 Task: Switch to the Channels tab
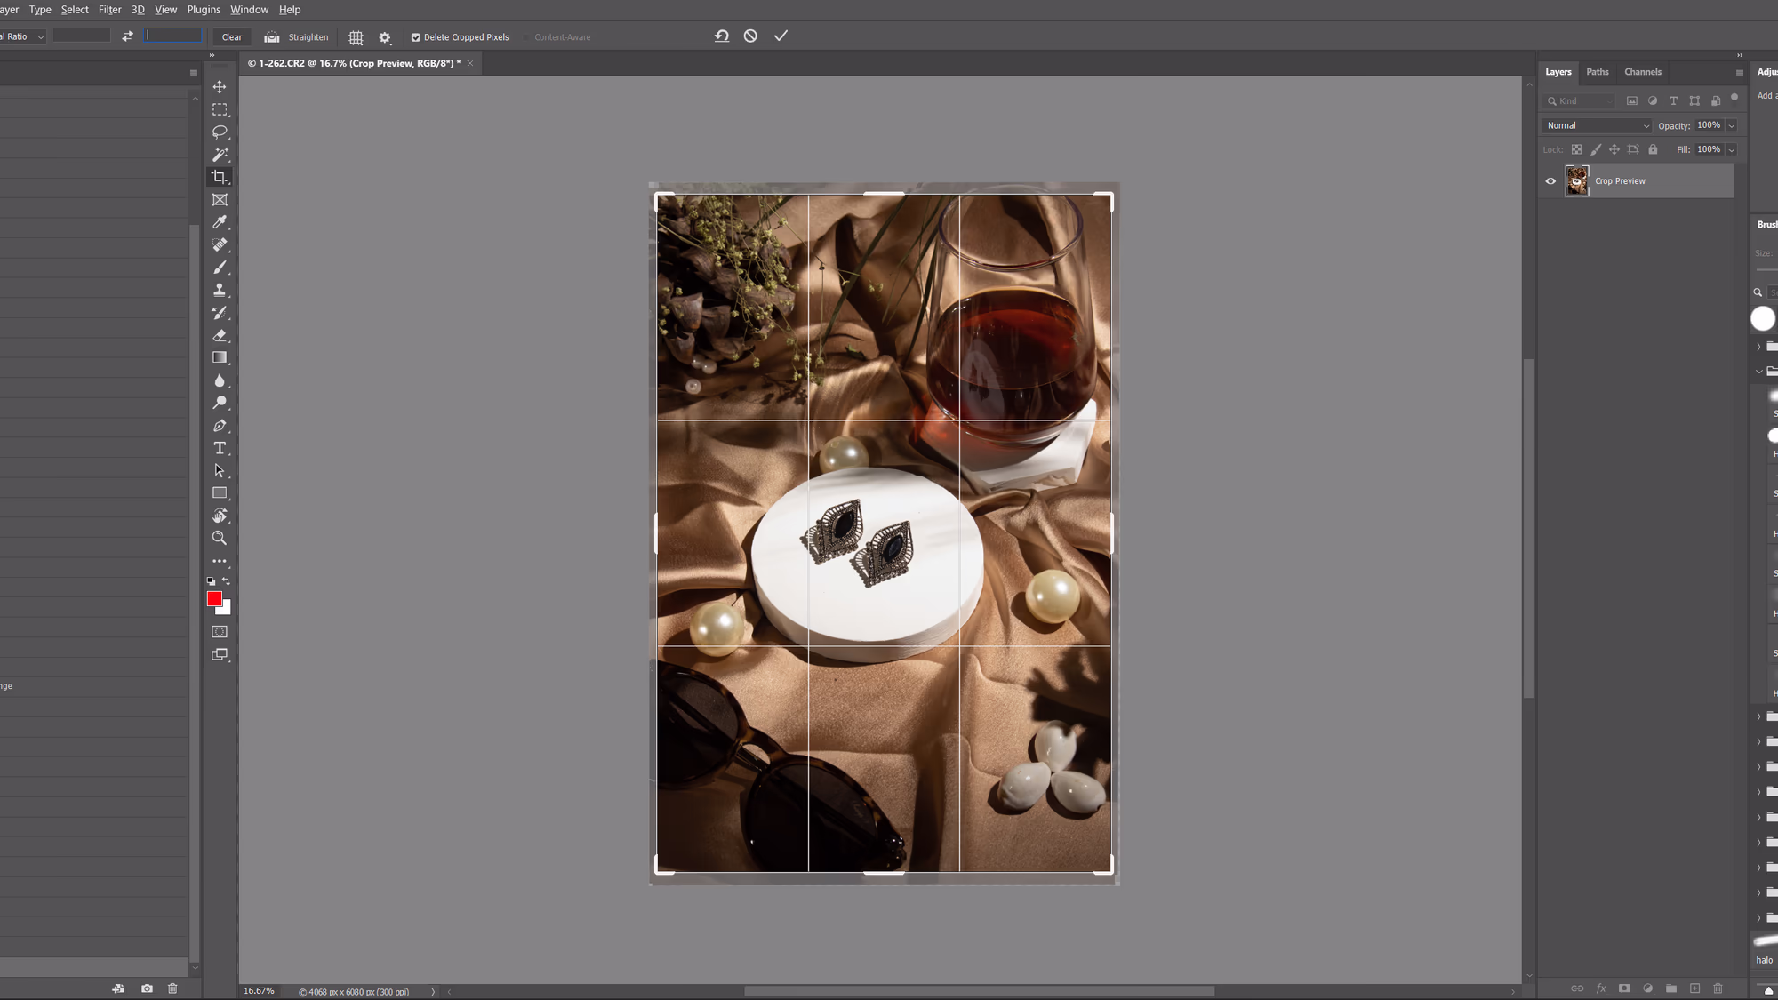1642,72
